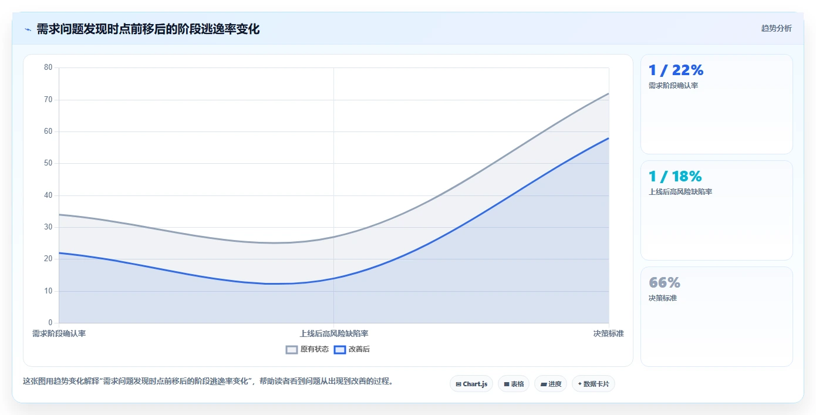This screenshot has height=415, width=816.
Task: Click the 1 / 18% value text
Action: pyautogui.click(x=675, y=177)
